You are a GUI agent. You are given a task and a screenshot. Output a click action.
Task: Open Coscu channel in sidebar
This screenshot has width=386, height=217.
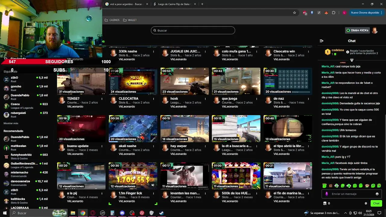click(26, 106)
